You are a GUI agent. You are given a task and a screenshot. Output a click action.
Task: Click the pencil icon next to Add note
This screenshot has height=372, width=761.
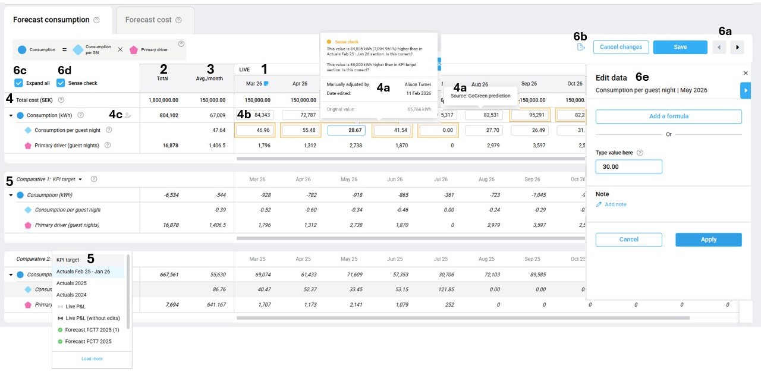(599, 204)
